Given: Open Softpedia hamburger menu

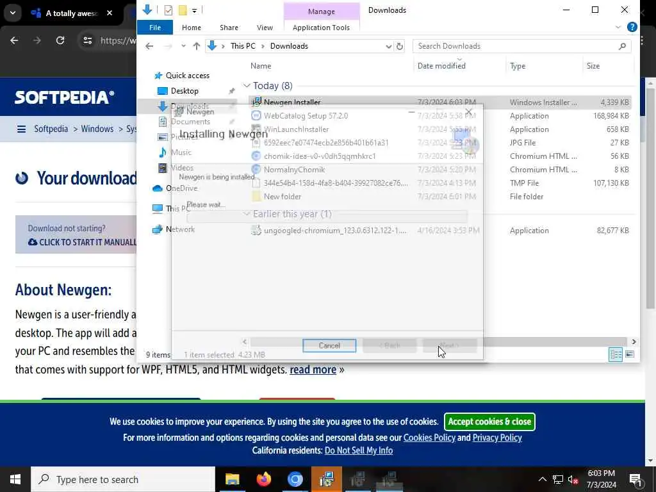Looking at the screenshot, I should pos(21,129).
